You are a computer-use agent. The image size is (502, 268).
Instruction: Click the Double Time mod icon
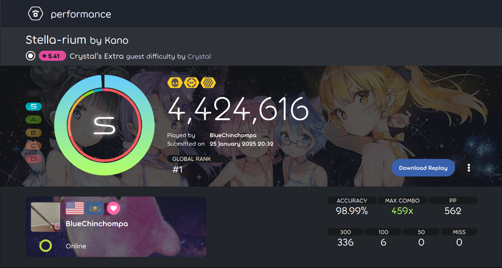192,83
